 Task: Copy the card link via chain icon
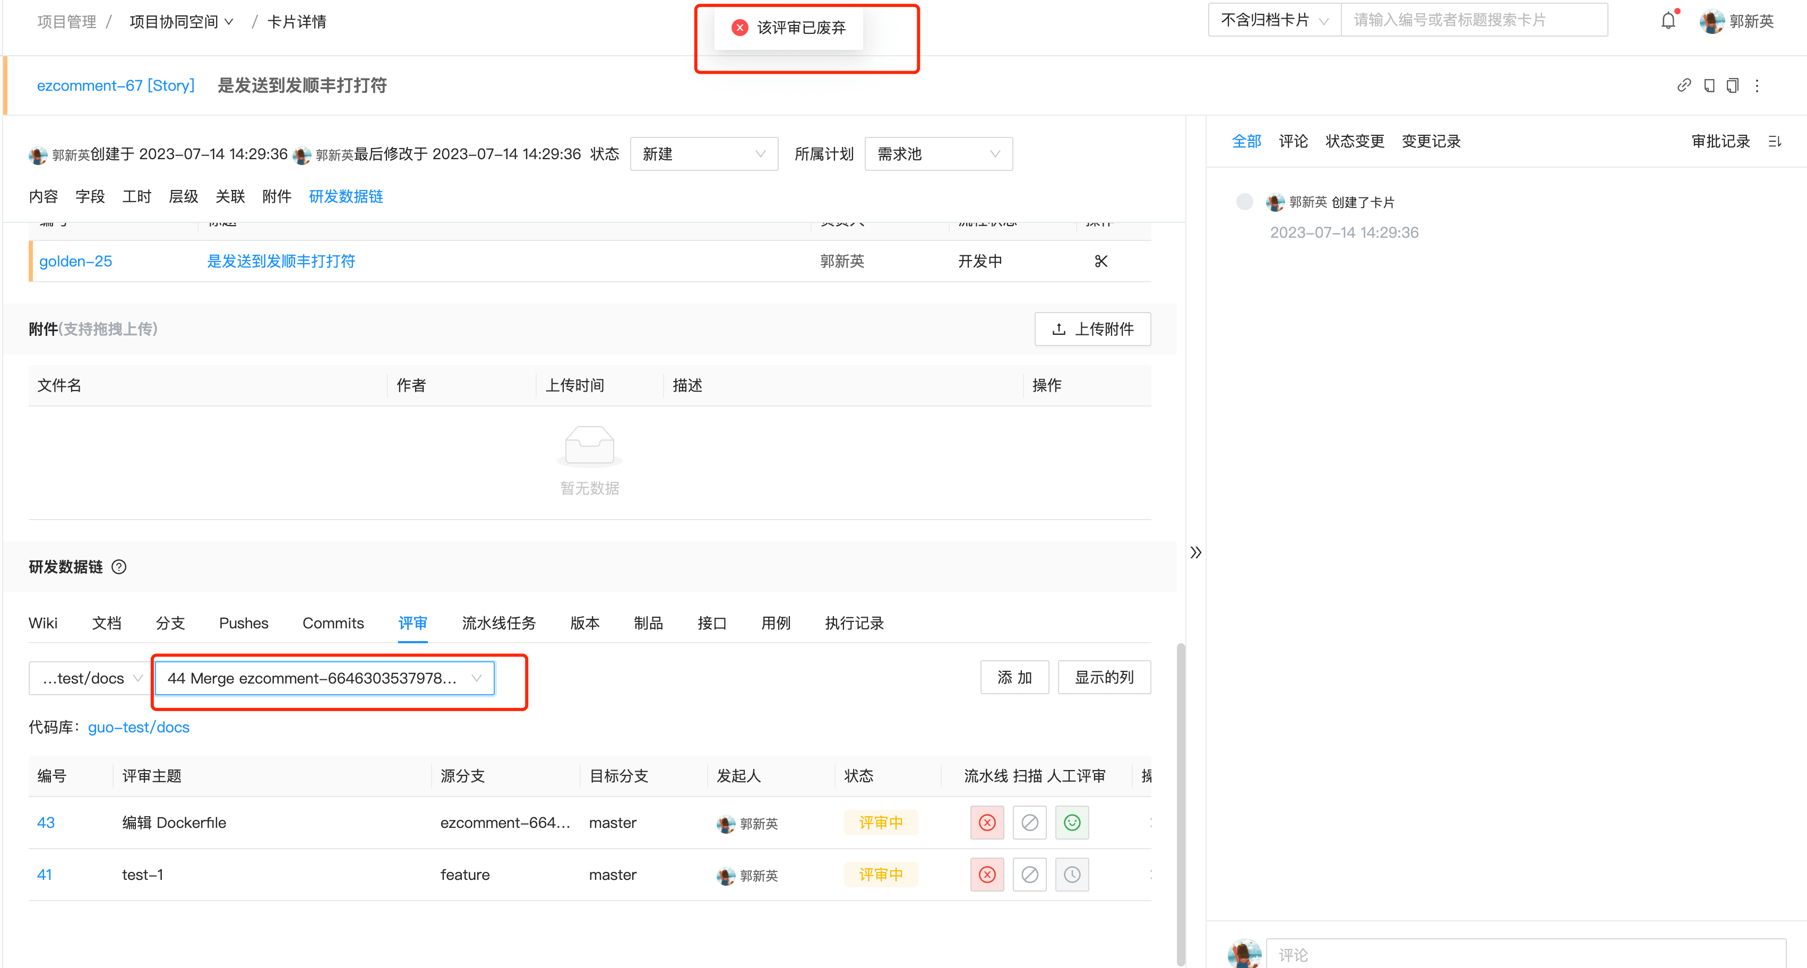[x=1684, y=85]
